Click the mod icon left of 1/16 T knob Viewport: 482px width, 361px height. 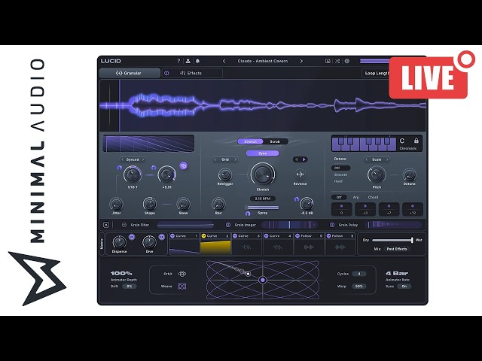point(119,168)
